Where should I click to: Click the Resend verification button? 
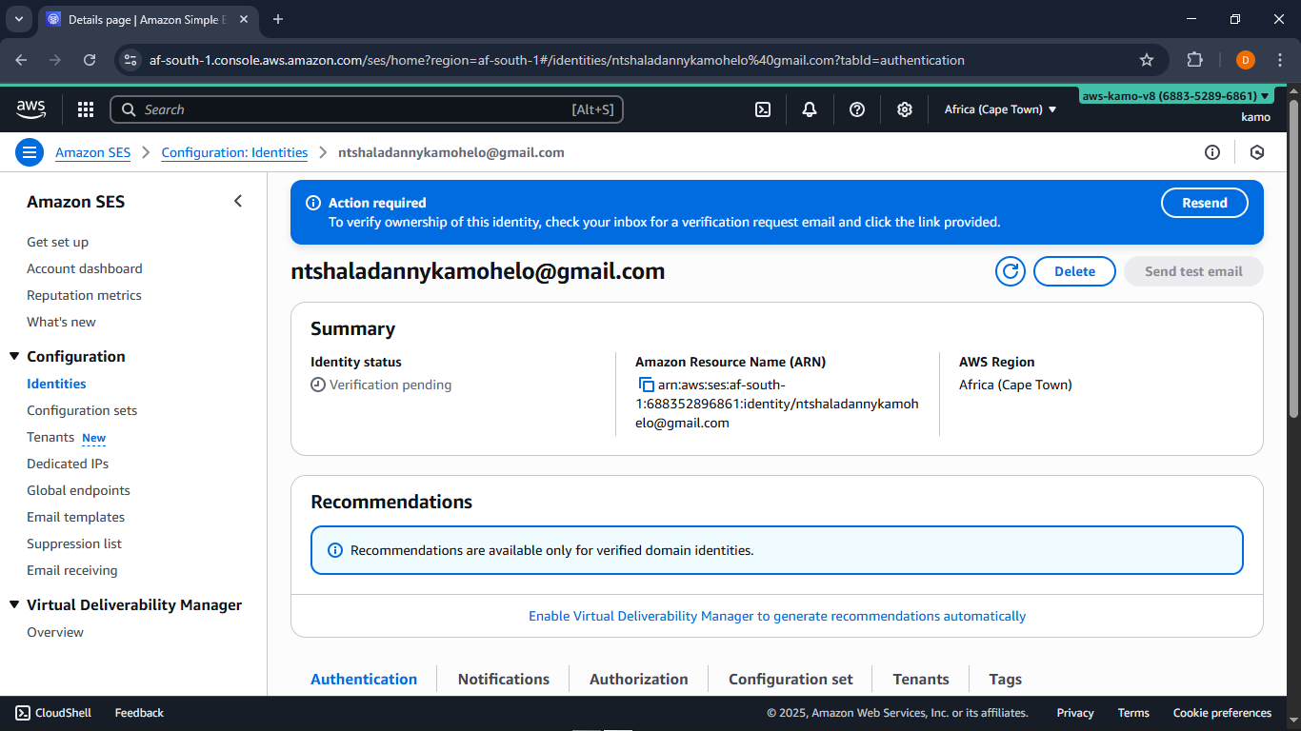pos(1204,203)
